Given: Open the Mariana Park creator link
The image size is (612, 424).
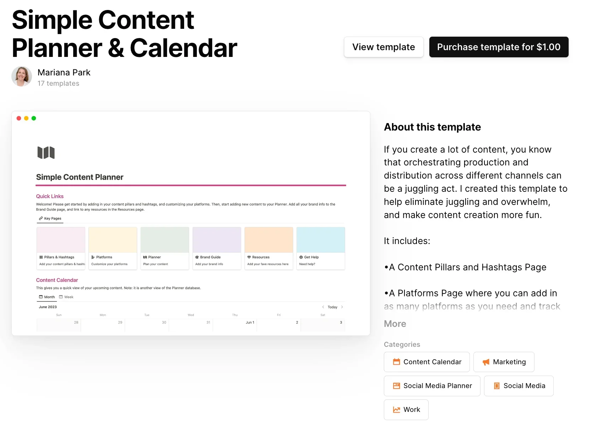Looking at the screenshot, I should pos(64,73).
